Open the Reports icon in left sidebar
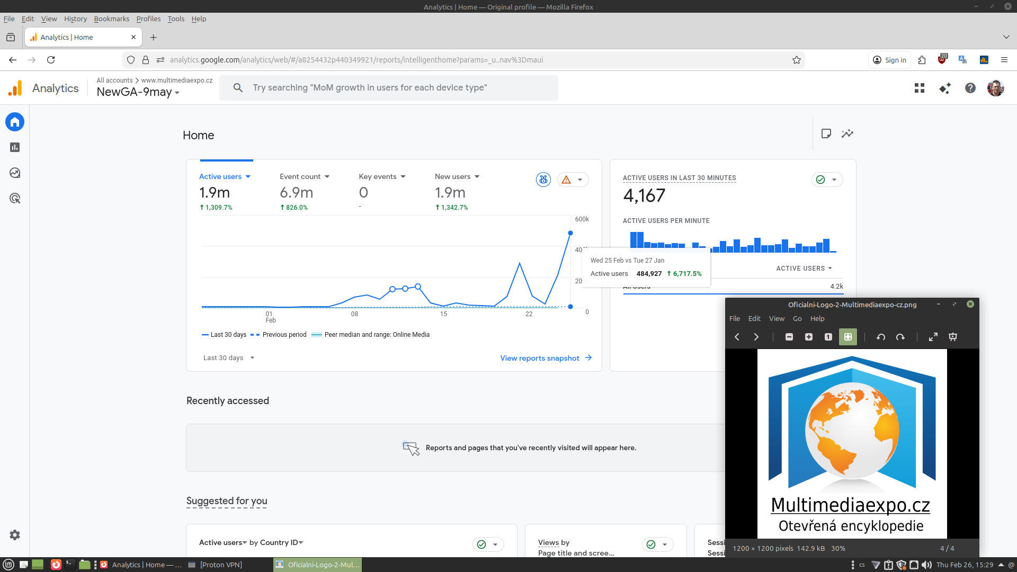The height and width of the screenshot is (572, 1017). click(x=15, y=147)
